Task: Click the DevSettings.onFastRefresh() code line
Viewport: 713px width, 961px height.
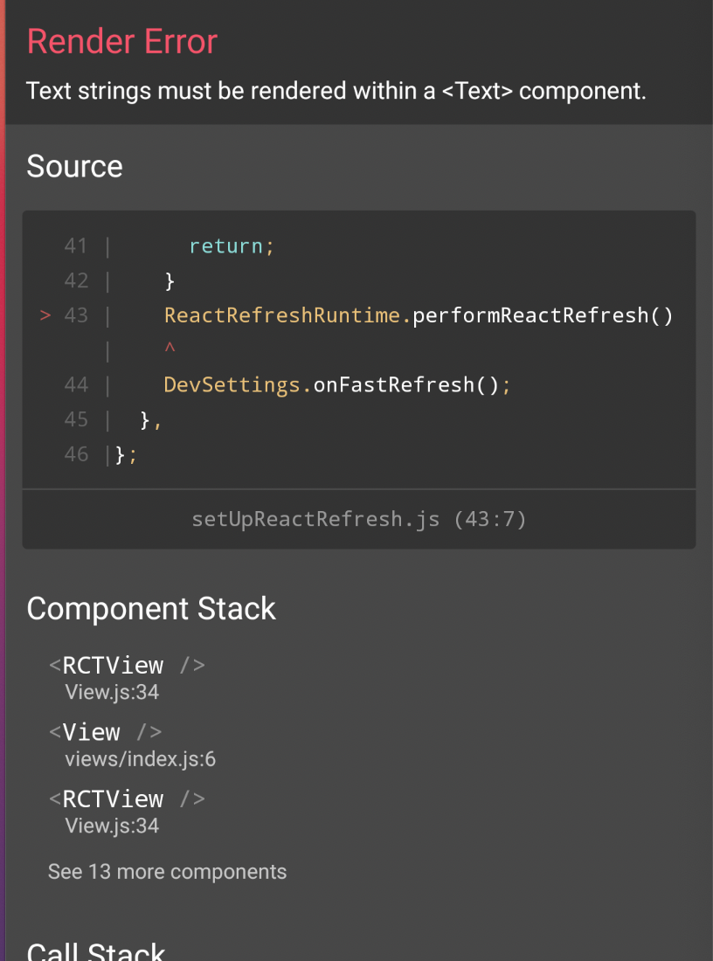Action: pos(336,384)
